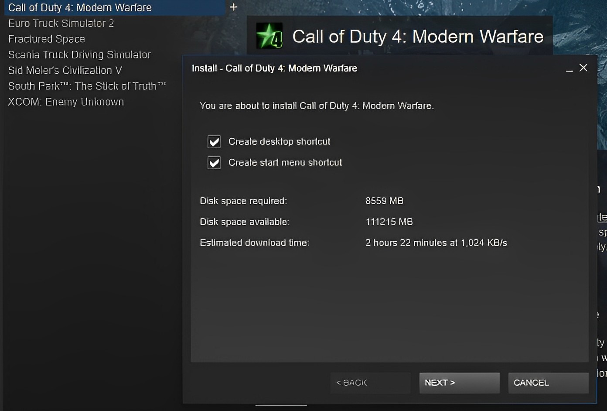The image size is (607, 411).
Task: Close the Install dialog with X
Action: point(583,68)
